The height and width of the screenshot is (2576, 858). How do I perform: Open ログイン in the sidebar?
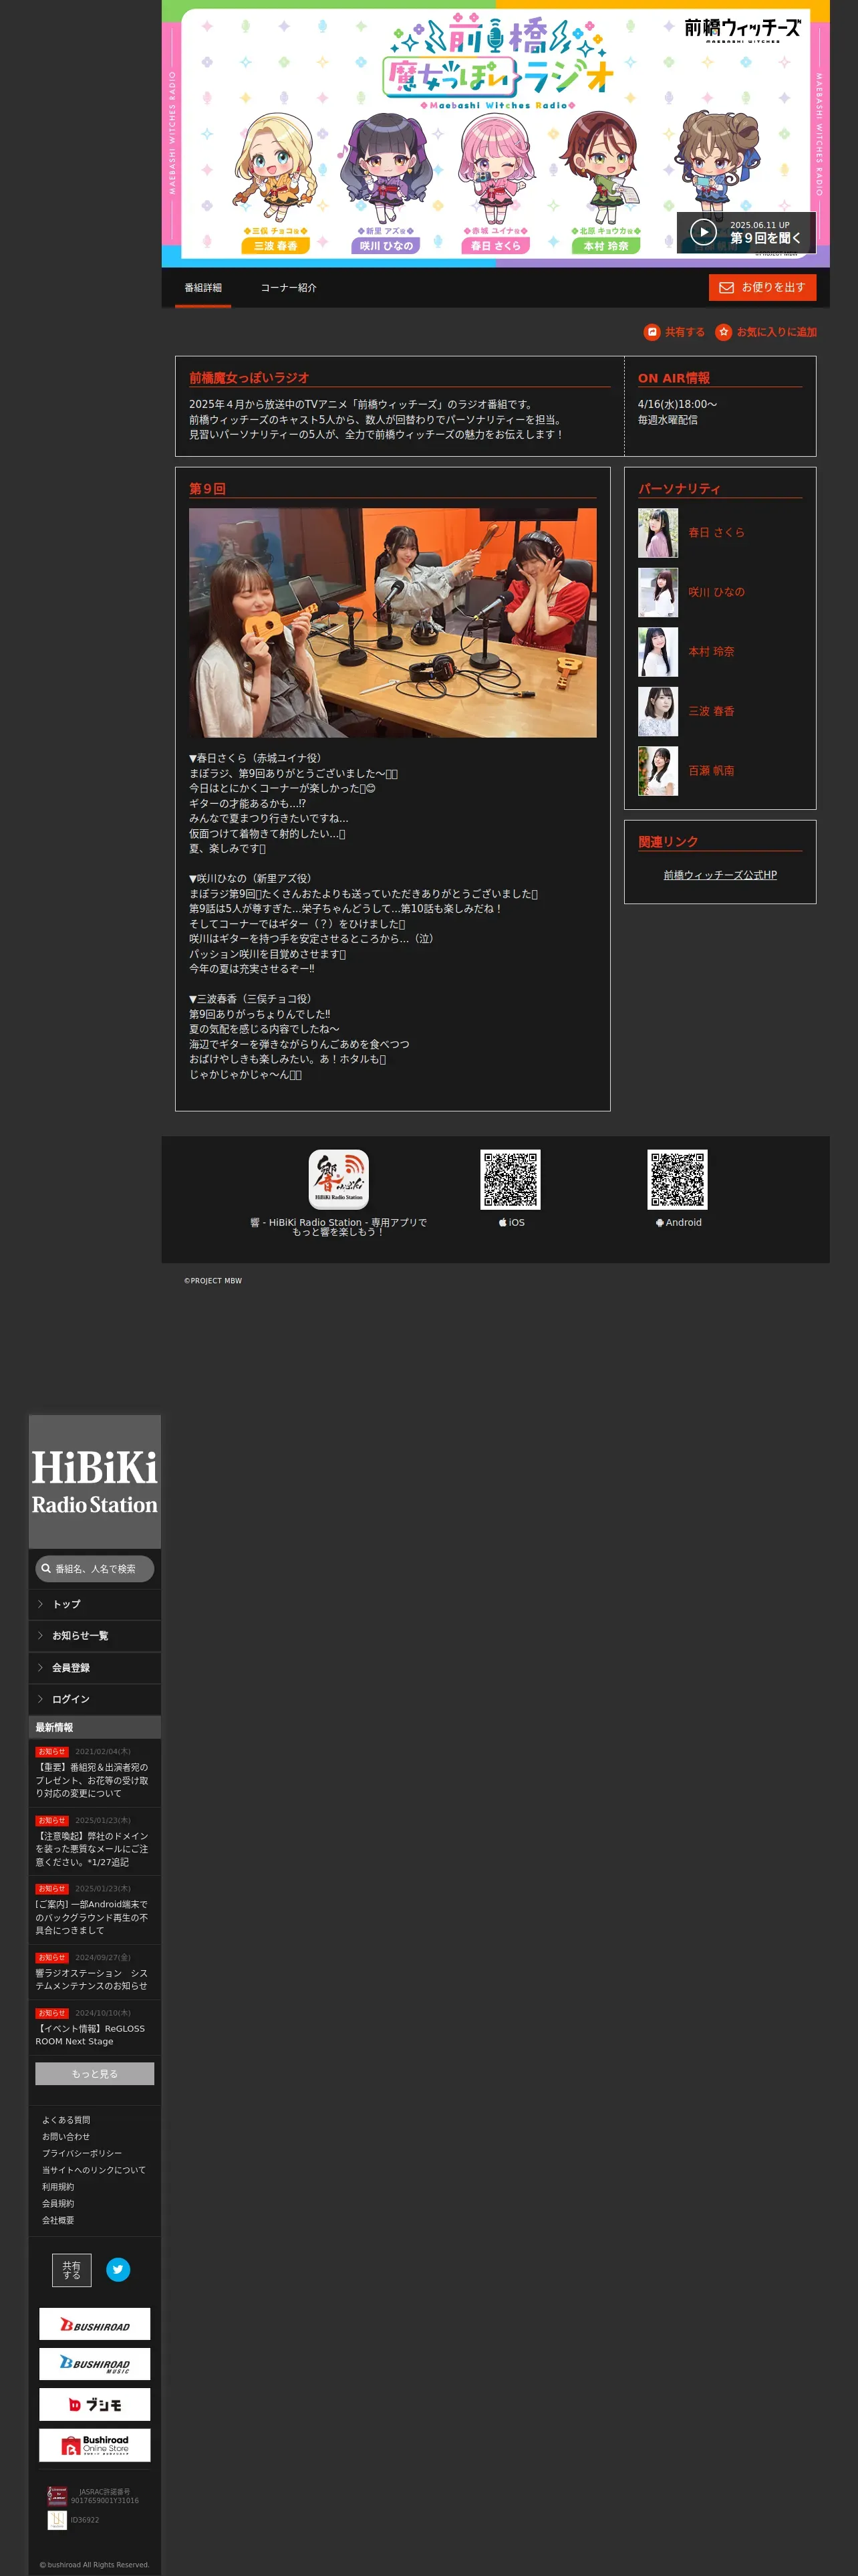95,1699
